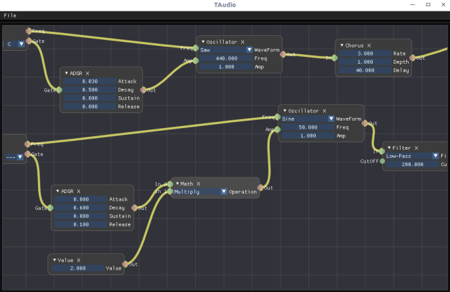Adjust the 440.000 Freq slider field

pyautogui.click(x=226, y=58)
